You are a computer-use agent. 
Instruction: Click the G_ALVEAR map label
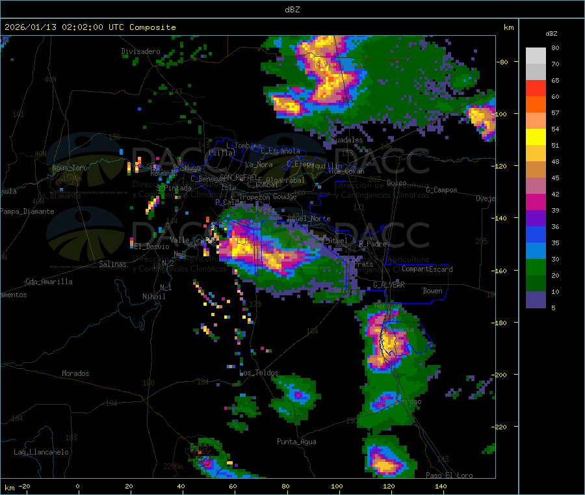(x=389, y=285)
